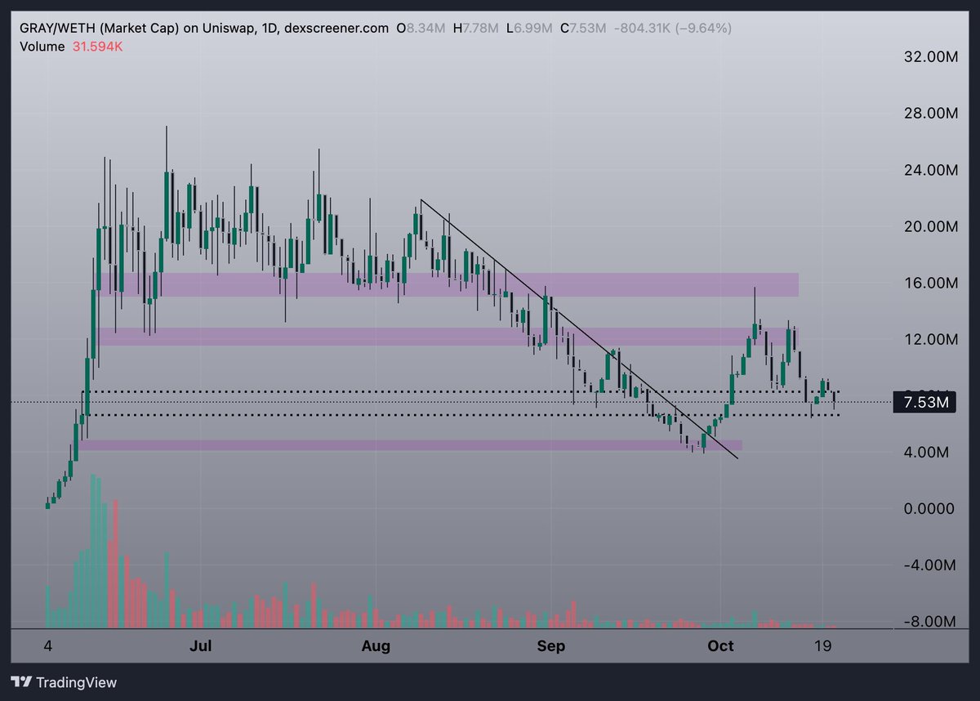Click the low value L6.99M in header
Viewport: 980px width, 701px height.
pyautogui.click(x=531, y=28)
